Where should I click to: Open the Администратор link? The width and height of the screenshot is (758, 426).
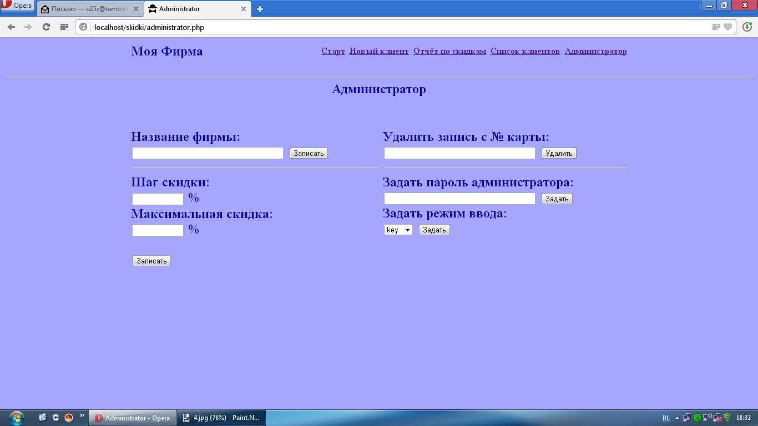(596, 51)
